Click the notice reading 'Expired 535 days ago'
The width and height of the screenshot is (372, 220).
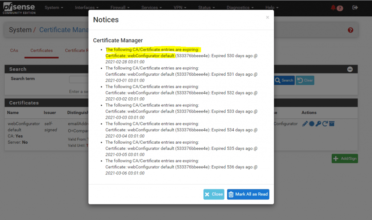[x=182, y=148]
